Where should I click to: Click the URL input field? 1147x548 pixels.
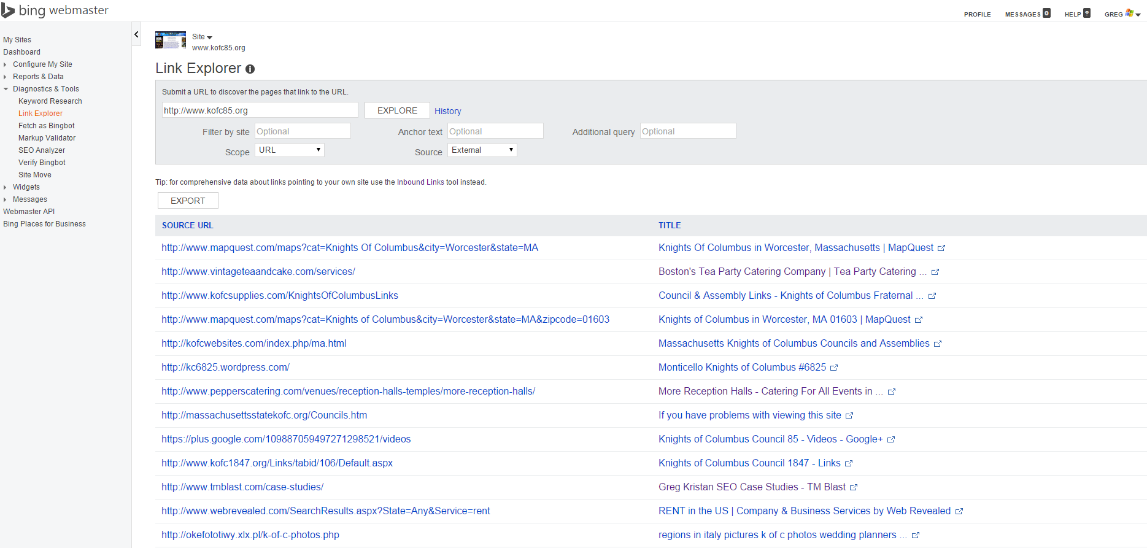[260, 110]
